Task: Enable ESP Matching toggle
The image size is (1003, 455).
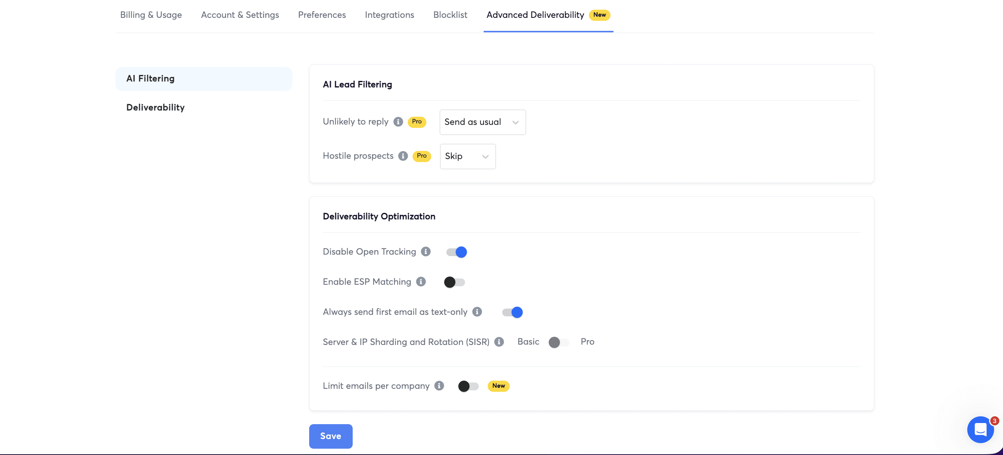Action: (454, 282)
